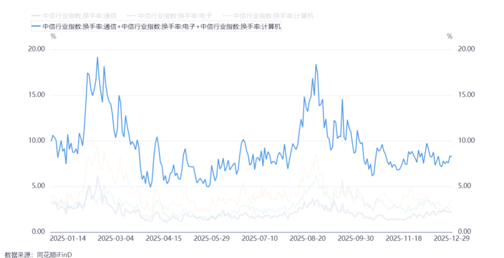Viewport: 504px width, 258px height.
Task: Click data source text 同花顺iFinD
Action: tap(54, 255)
